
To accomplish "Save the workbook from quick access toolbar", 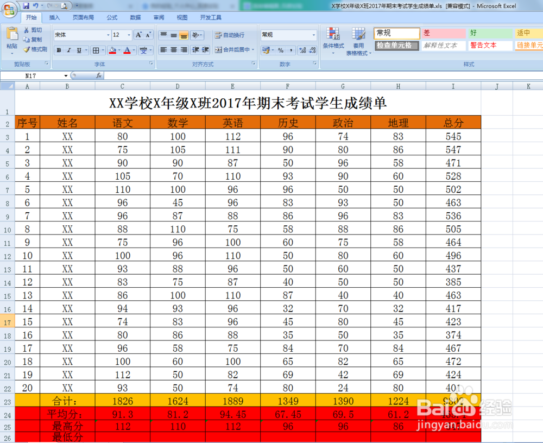I will coord(26,5).
